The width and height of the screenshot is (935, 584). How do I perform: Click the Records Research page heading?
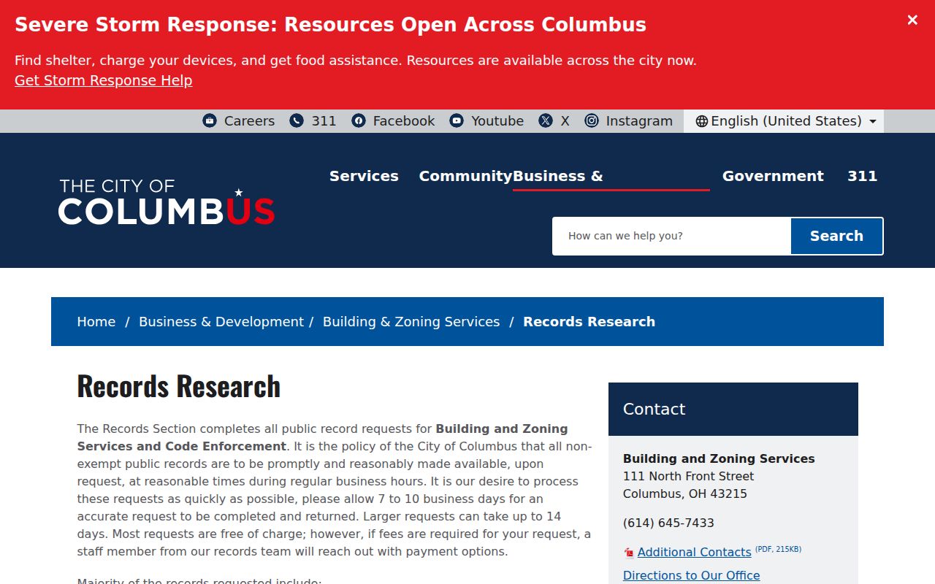179,386
